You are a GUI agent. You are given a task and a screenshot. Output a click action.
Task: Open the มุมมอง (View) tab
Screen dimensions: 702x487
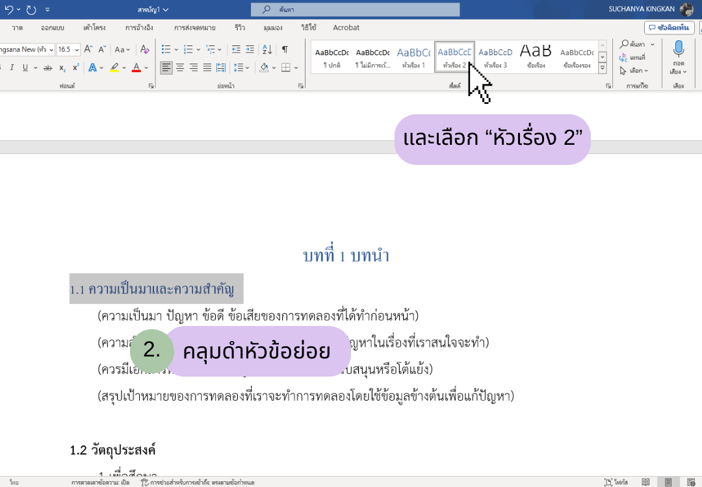coord(273,28)
